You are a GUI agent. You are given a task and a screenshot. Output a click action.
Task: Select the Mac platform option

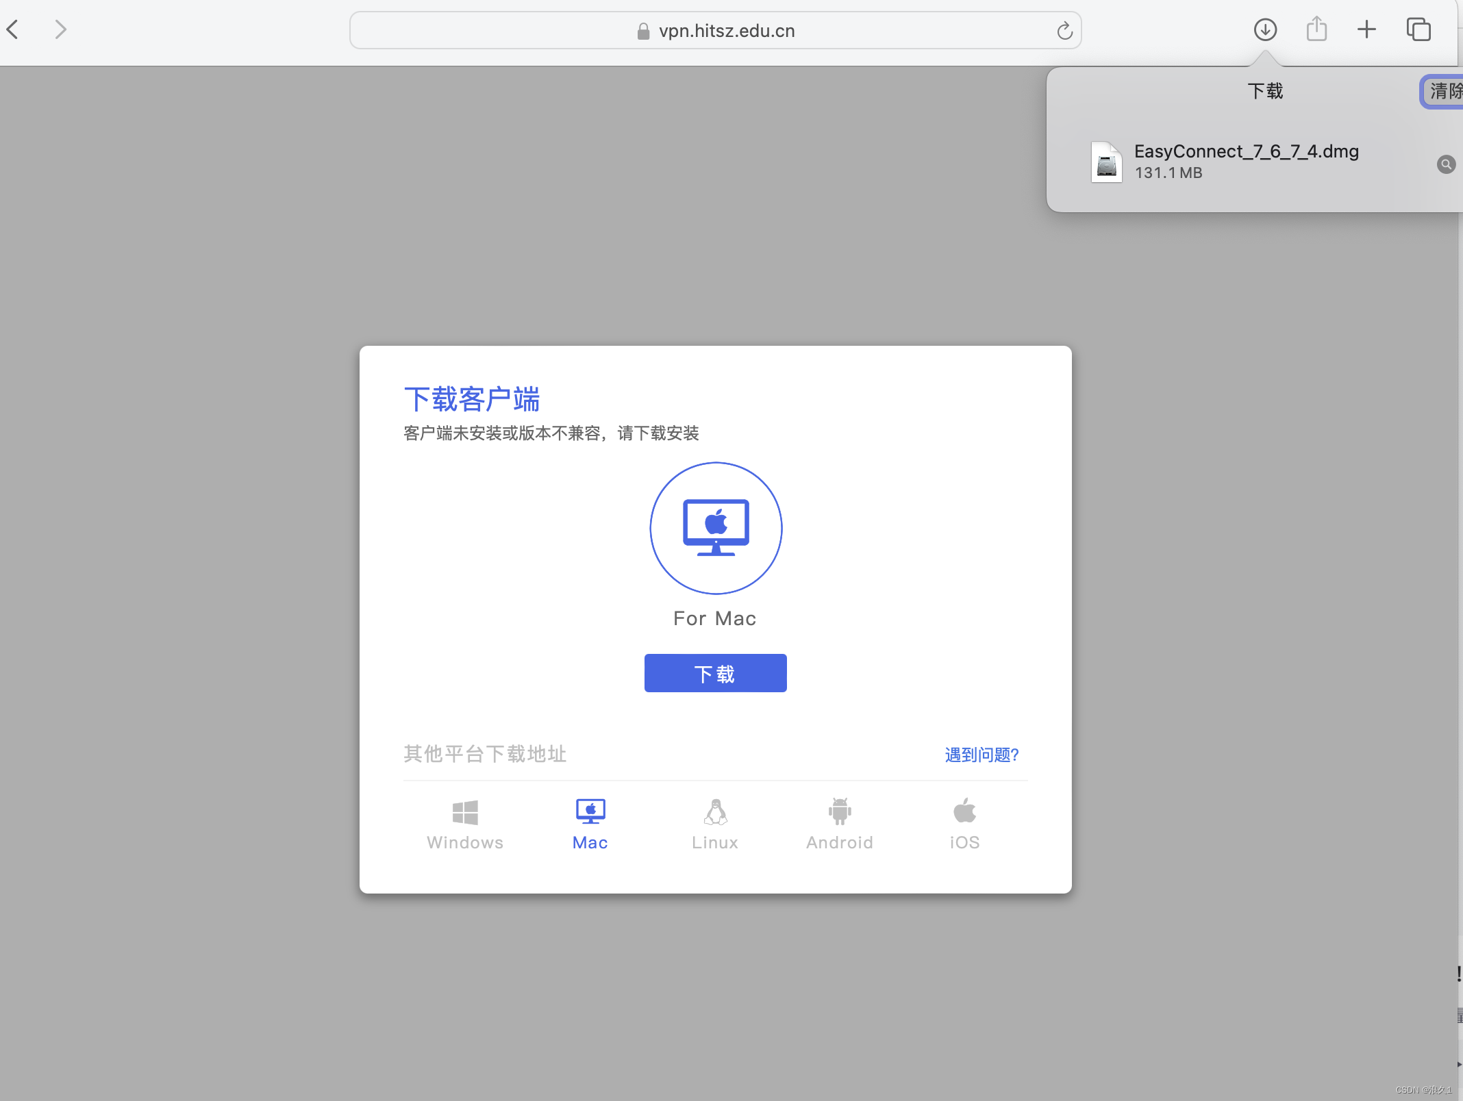coord(590,824)
